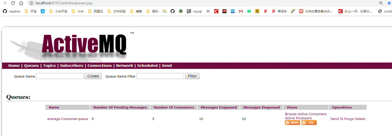The image size is (392, 136).
Task: Expand the 开发 bookmark folder
Action: [31, 11]
